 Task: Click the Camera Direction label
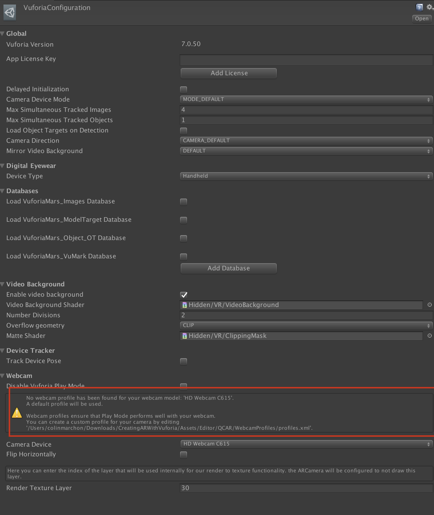pos(33,141)
